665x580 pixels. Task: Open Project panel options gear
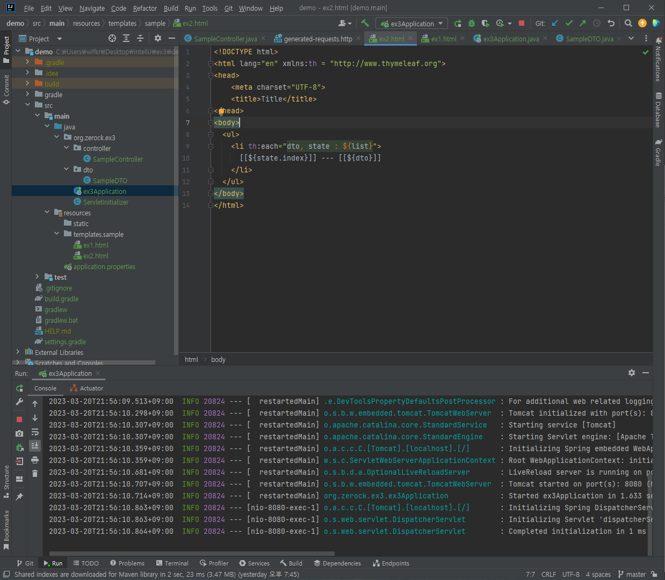[x=158, y=38]
